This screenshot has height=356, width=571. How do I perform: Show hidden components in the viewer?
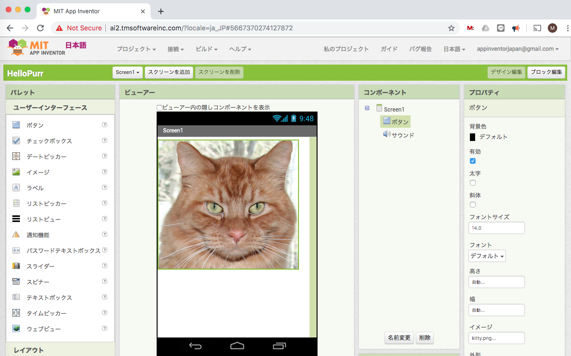(159, 107)
